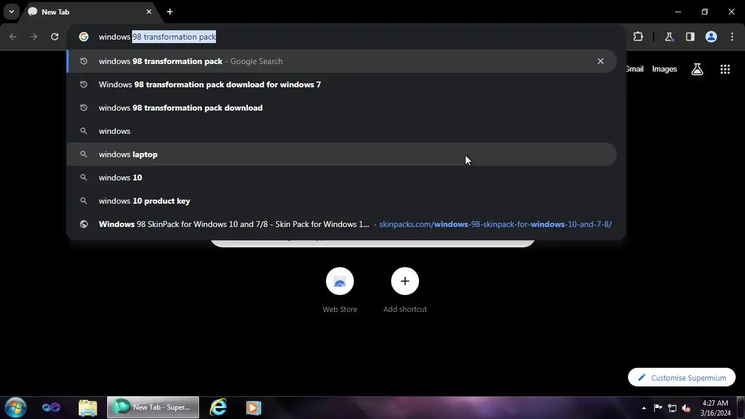745x419 pixels.
Task: Select the 'windows laptop' suggestion
Action: (341, 154)
